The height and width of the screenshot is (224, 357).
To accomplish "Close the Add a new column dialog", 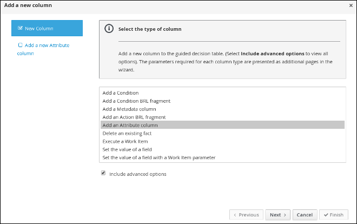I will 351,5.
